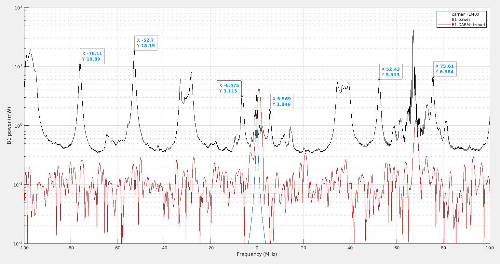This screenshot has height=264, width=500.
Task: Click the data tip at X -6.475
Action: coord(229,88)
